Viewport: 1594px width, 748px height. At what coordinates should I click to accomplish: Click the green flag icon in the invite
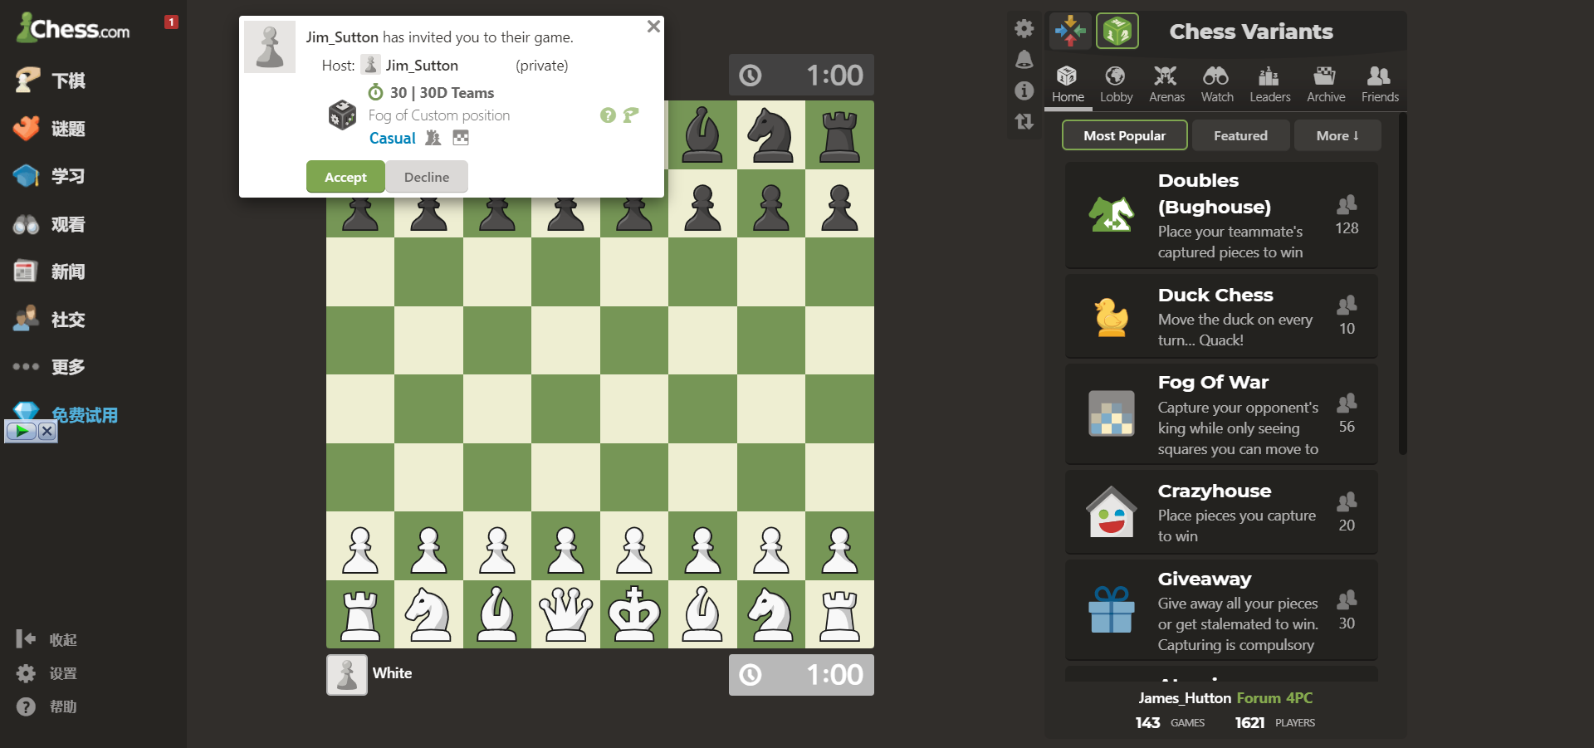[x=631, y=115]
